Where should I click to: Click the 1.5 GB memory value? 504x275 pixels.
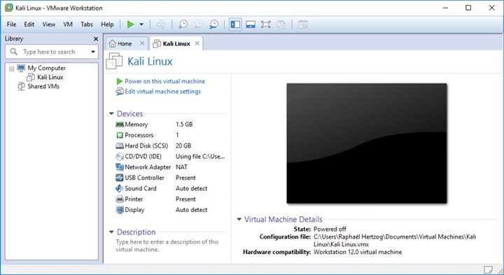pyautogui.click(x=184, y=125)
